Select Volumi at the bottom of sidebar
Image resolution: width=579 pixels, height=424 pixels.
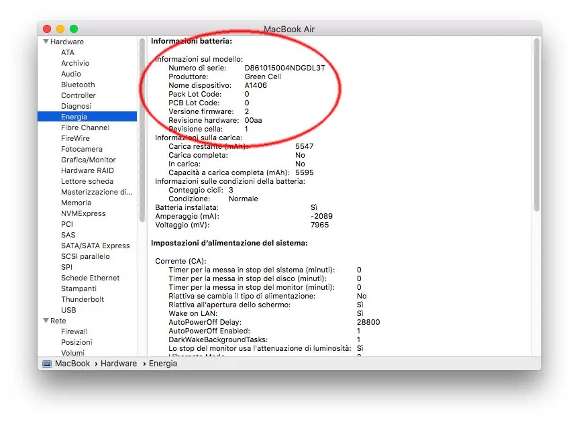point(74,353)
